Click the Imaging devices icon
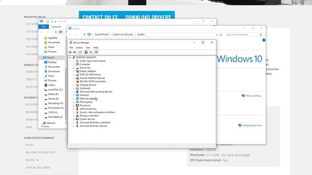The height and width of the screenshot is (175, 312). [78, 85]
